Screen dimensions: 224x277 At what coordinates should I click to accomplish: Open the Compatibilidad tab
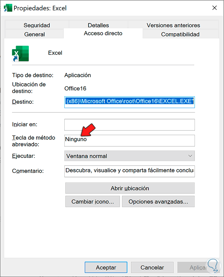click(180, 34)
